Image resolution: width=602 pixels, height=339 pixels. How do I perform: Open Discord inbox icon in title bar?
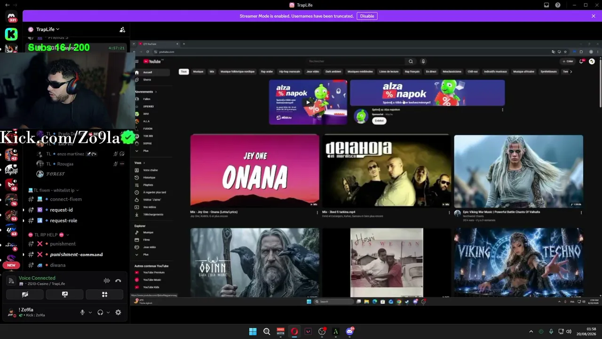pyautogui.click(x=547, y=5)
